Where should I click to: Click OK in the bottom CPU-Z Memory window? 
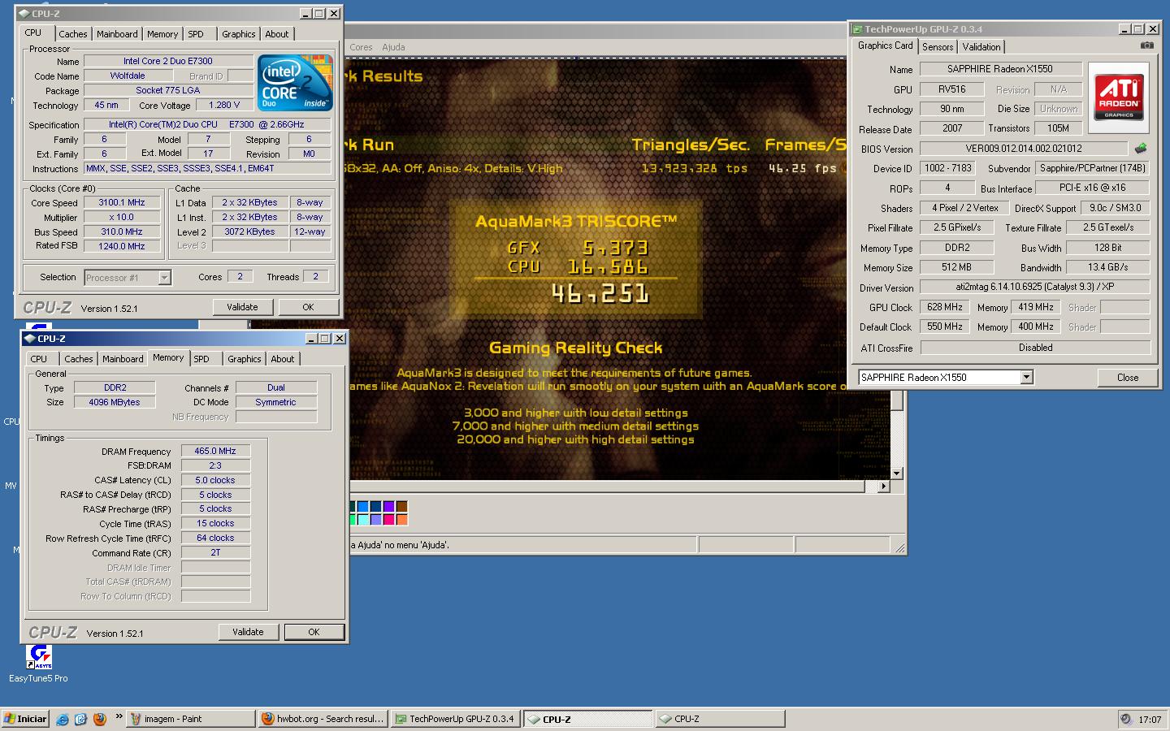pyautogui.click(x=314, y=632)
